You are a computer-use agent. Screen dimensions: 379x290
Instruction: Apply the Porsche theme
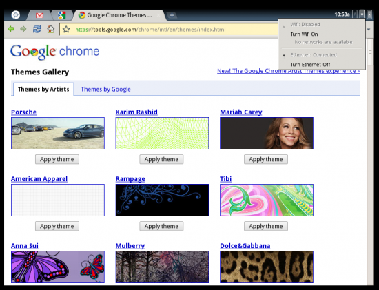(57, 159)
